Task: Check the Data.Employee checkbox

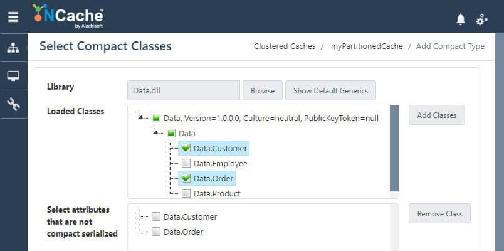Action: point(186,164)
